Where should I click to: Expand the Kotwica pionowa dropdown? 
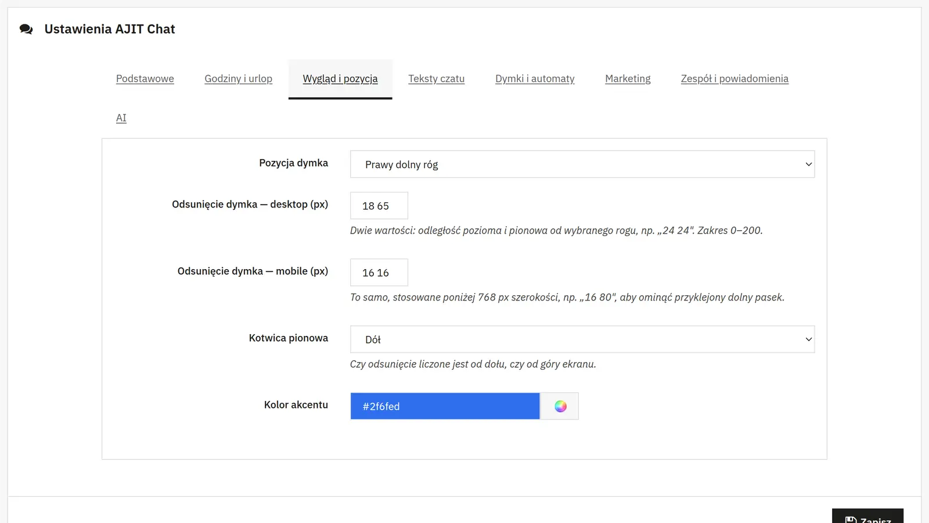pos(582,339)
